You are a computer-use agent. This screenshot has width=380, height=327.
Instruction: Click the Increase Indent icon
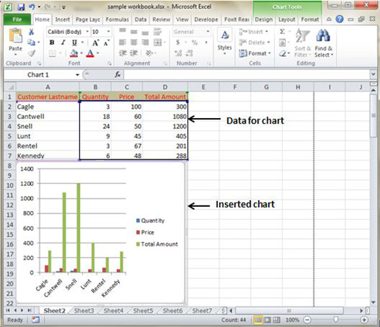(134, 54)
